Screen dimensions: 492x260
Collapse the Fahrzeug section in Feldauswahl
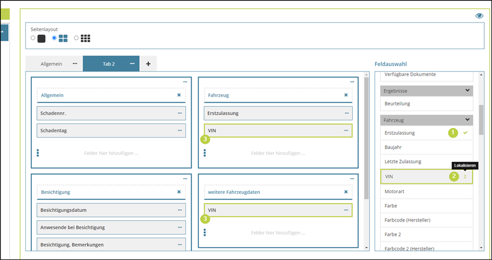tap(467, 119)
